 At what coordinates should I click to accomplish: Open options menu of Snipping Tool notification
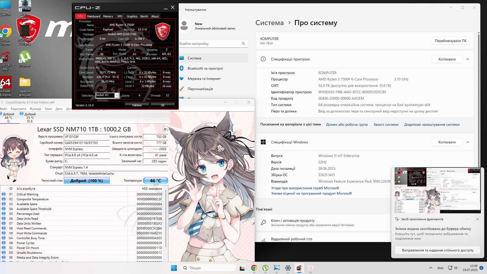coord(467,219)
